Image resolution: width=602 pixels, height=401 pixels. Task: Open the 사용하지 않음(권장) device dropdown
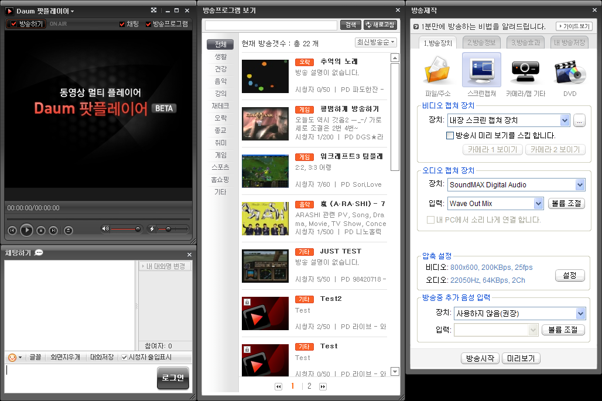580,314
